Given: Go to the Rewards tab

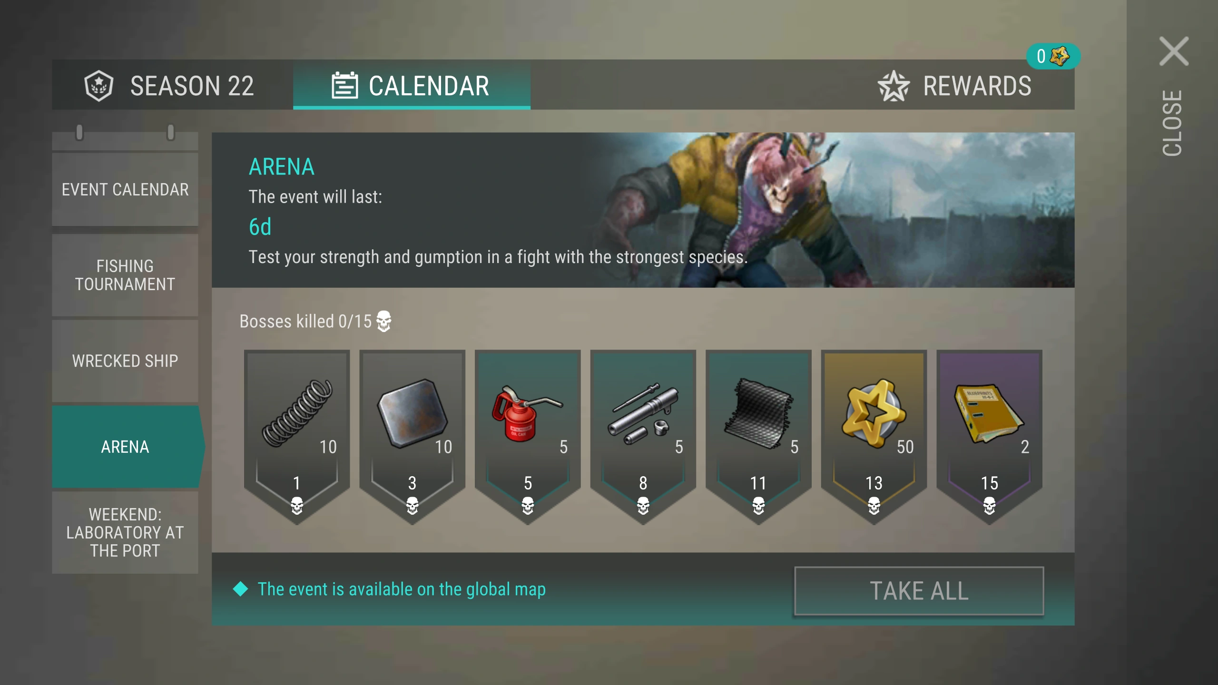Looking at the screenshot, I should (x=954, y=86).
